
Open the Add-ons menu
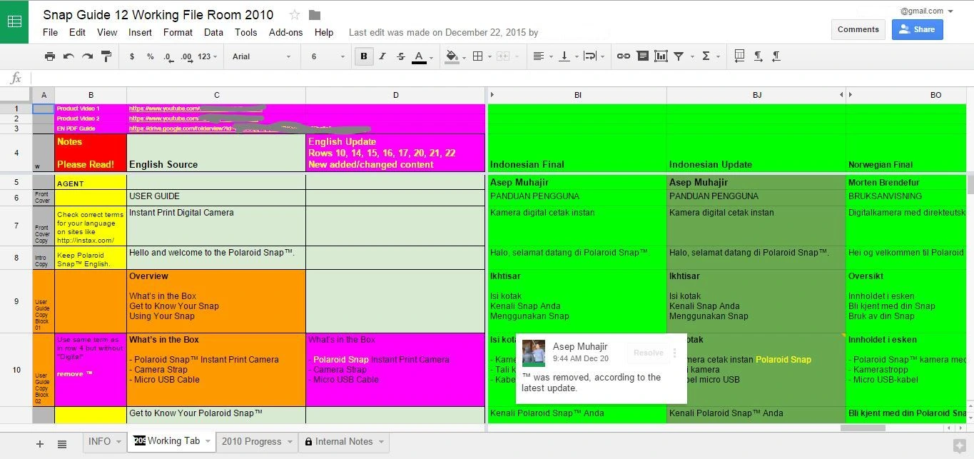[285, 32]
